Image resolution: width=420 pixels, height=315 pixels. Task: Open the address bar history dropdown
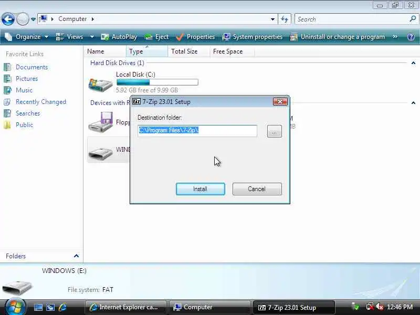pyautogui.click(x=272, y=19)
